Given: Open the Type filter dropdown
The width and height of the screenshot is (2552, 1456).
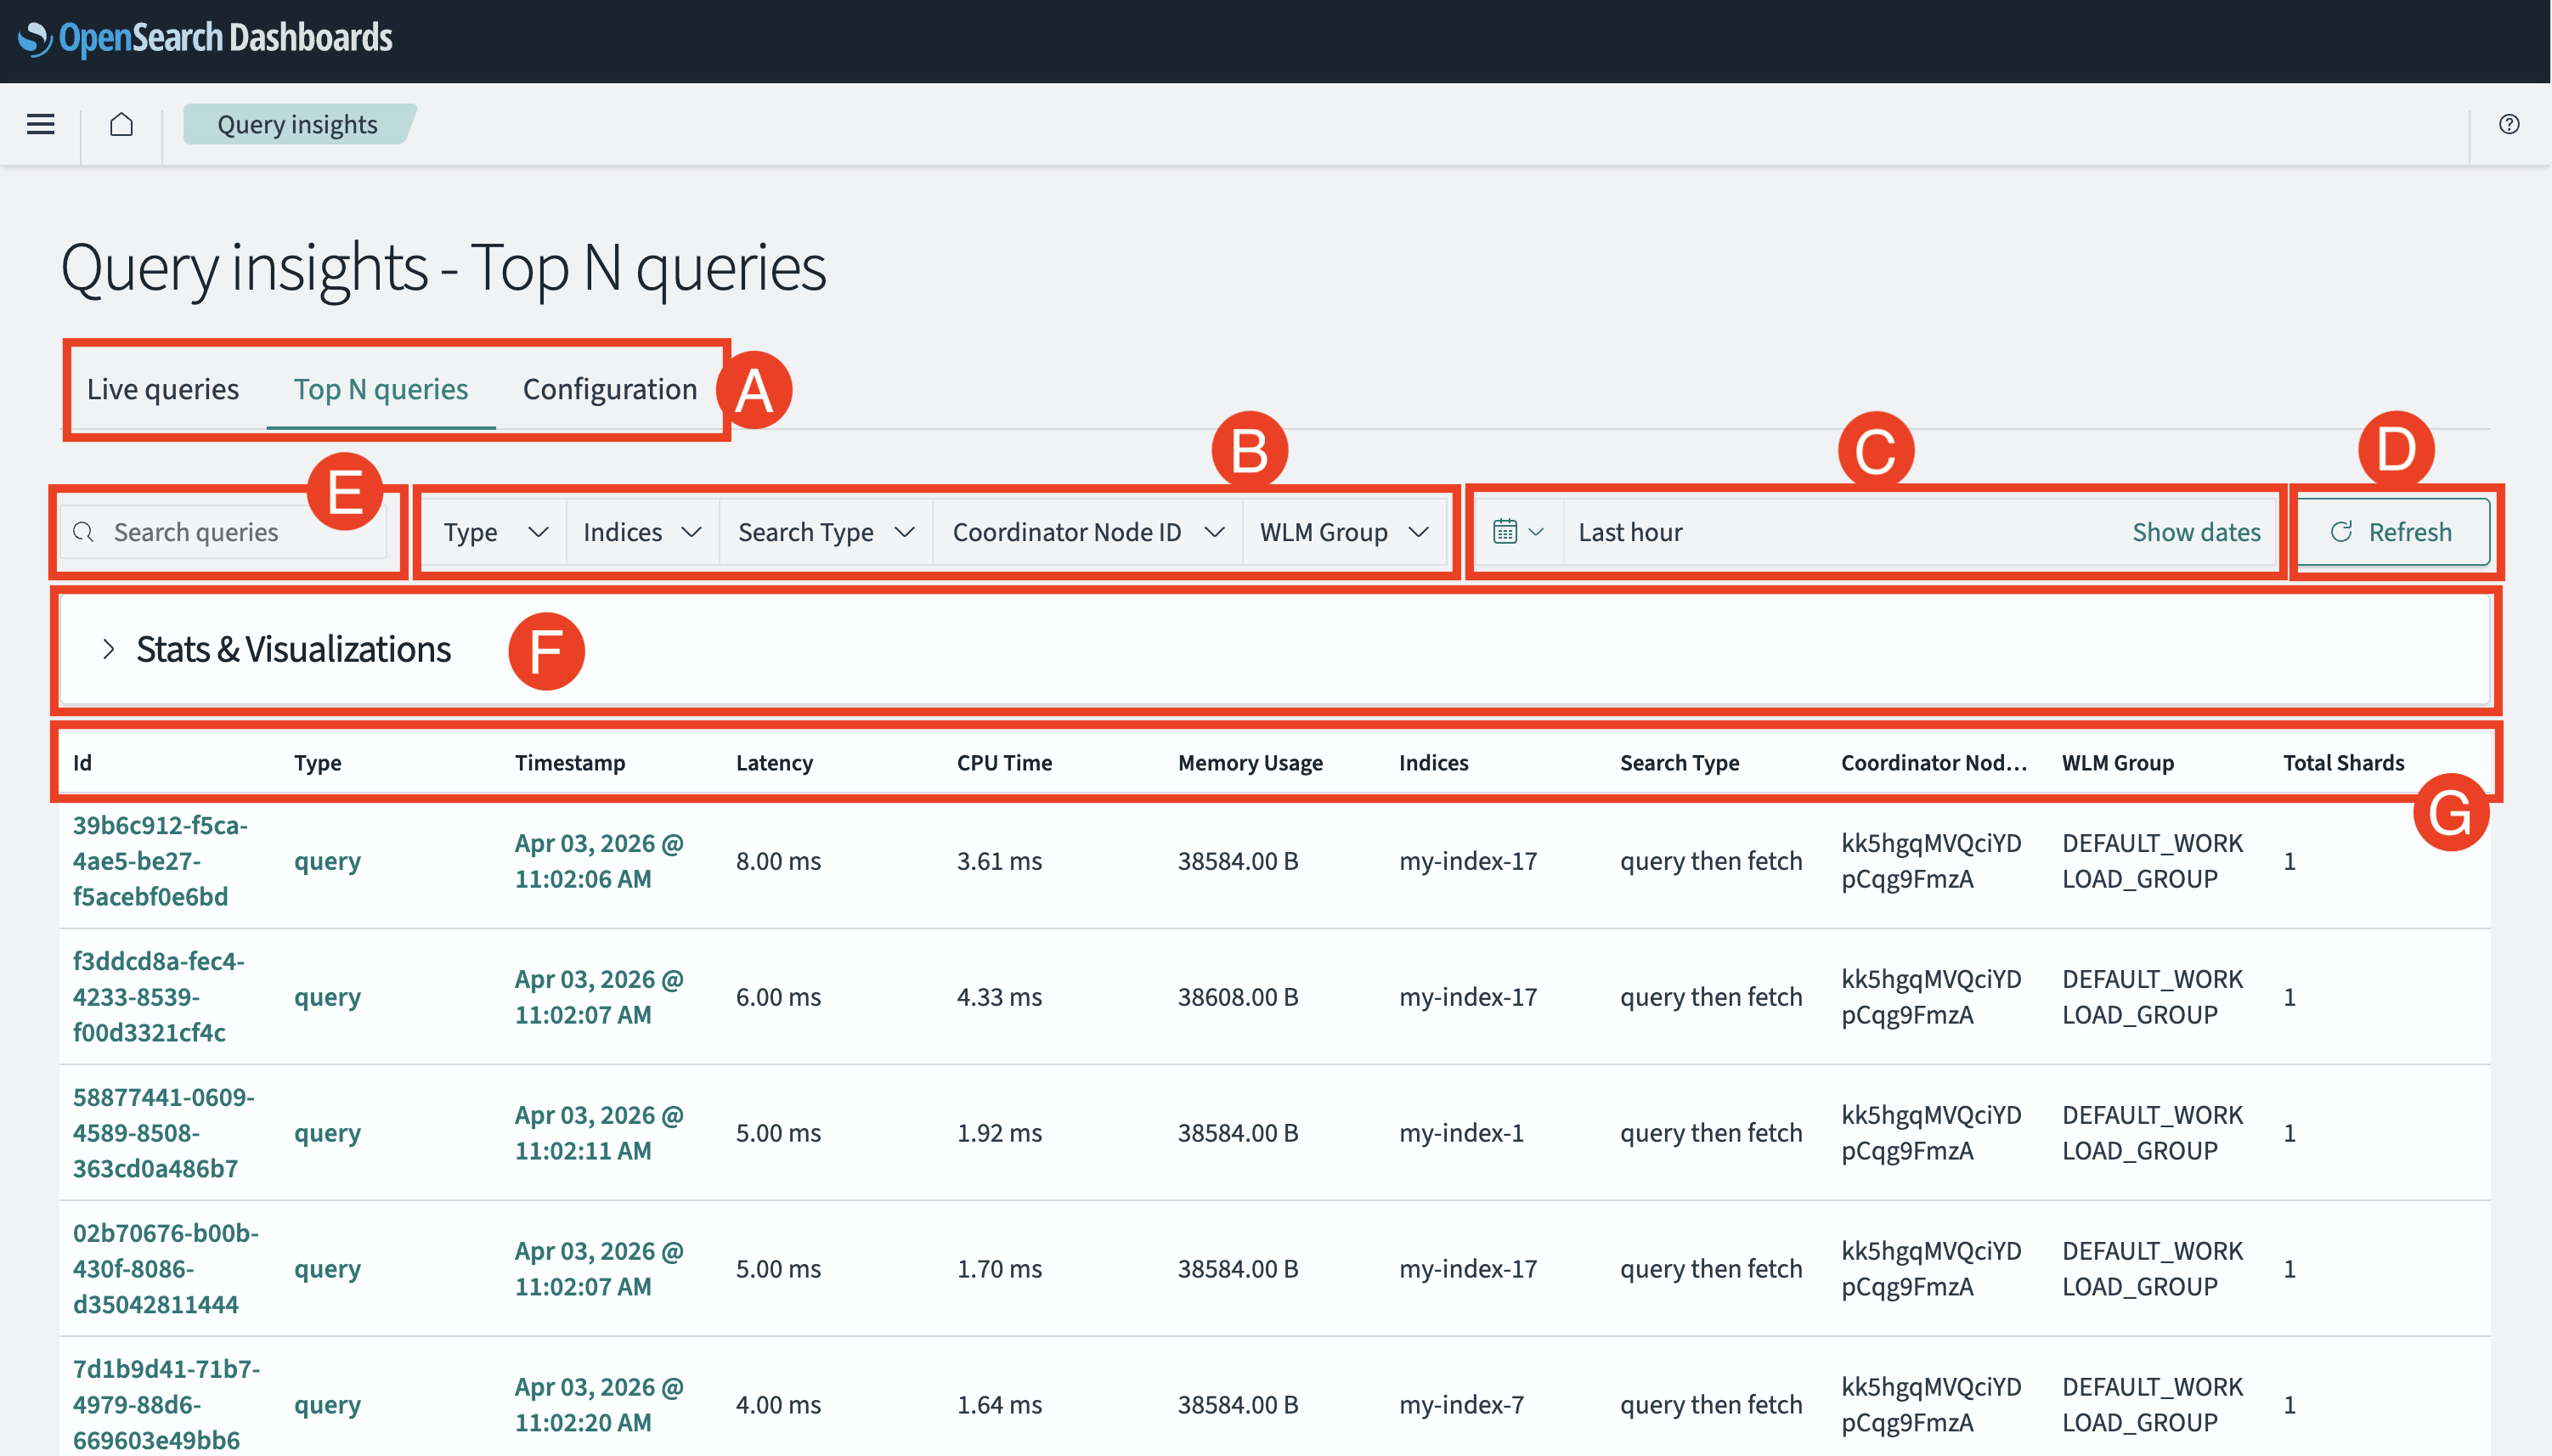Looking at the screenshot, I should [496, 532].
